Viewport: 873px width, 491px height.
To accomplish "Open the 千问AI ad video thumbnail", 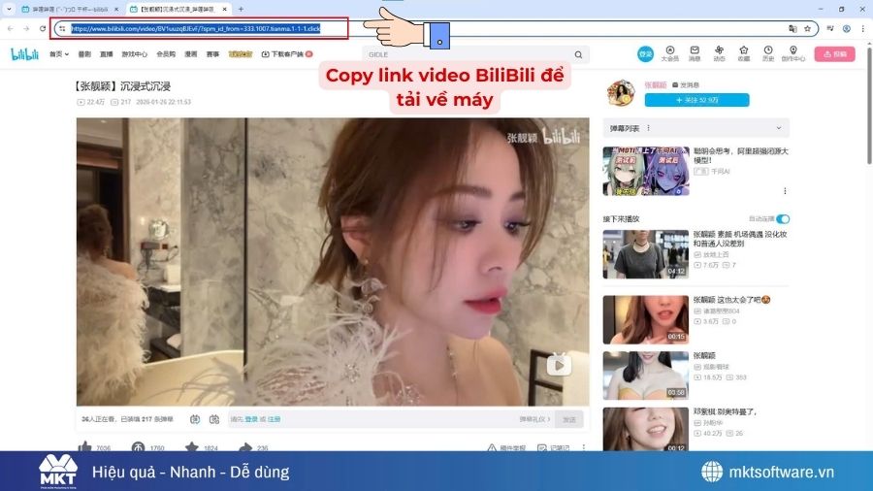I will (646, 171).
